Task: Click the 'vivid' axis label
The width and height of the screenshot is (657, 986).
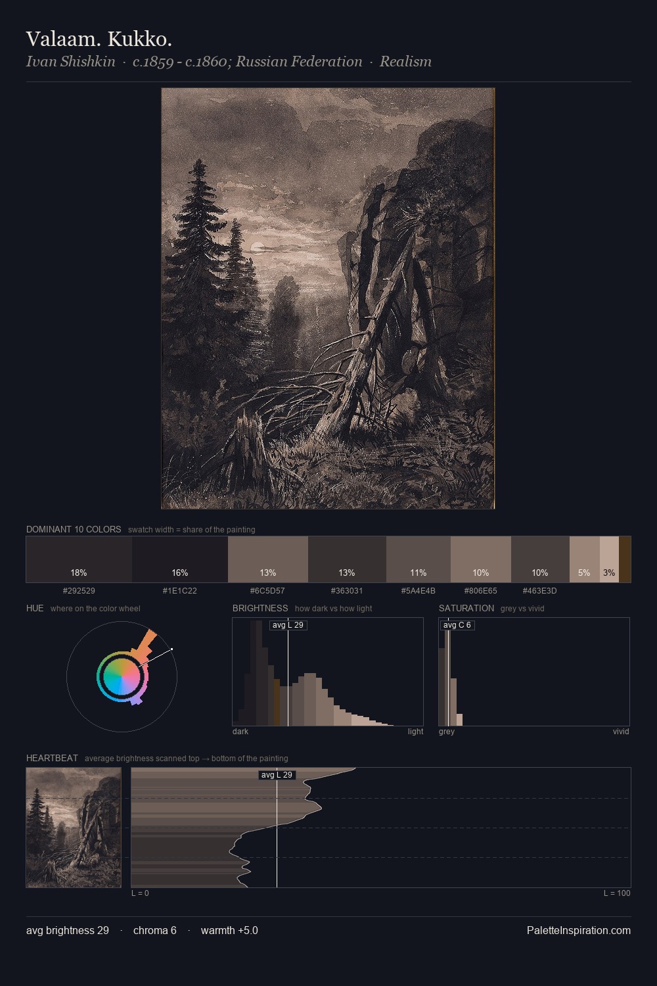Action: pyautogui.click(x=621, y=732)
